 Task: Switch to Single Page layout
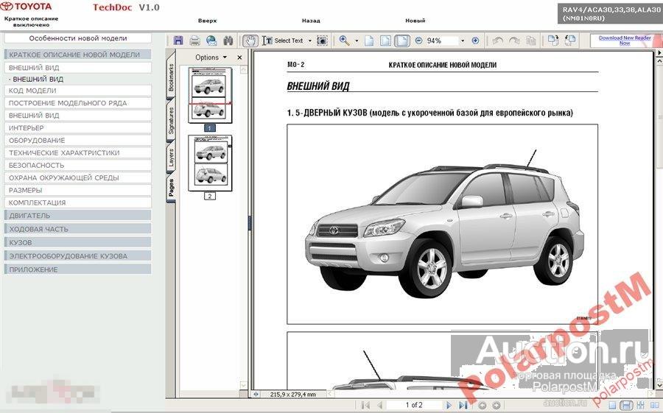point(612,406)
